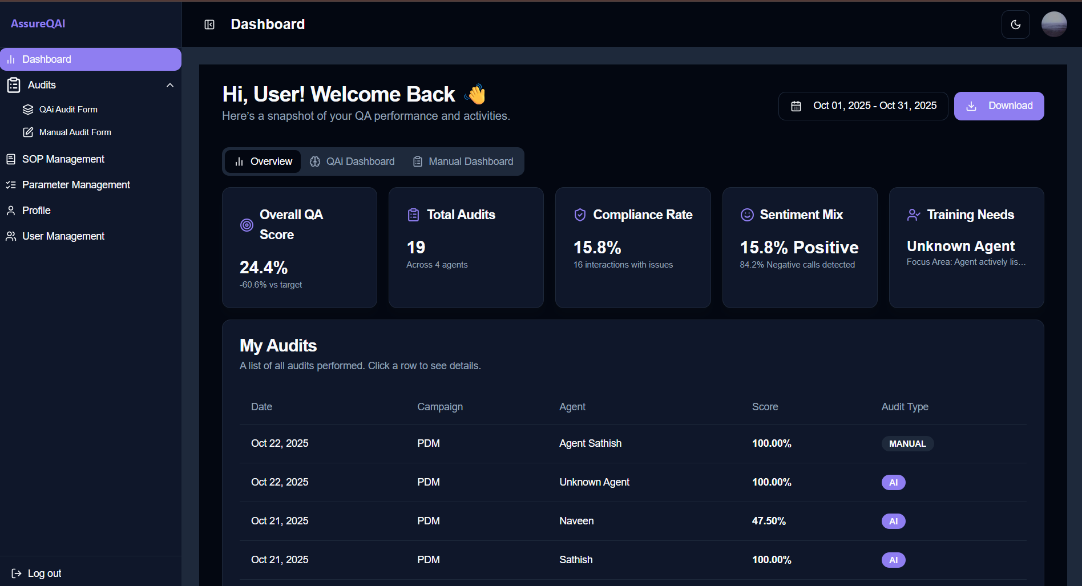Select the Dashboard chart icon in sidebar
This screenshot has width=1082, height=586.
pos(11,59)
